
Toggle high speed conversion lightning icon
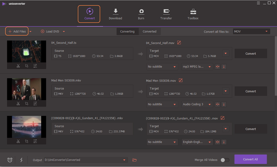[22, 160]
